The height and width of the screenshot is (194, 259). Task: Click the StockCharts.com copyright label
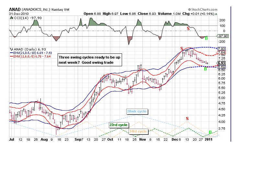(203, 10)
